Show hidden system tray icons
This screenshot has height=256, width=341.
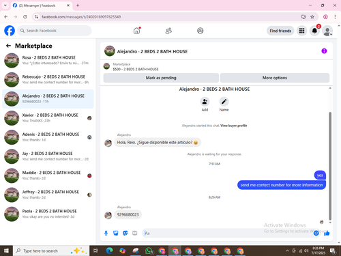(287, 251)
